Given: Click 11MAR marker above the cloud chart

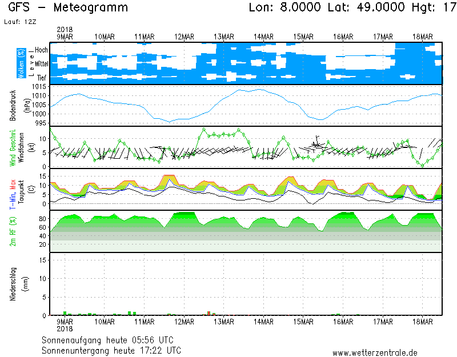Looking at the screenshot, I should [145, 37].
